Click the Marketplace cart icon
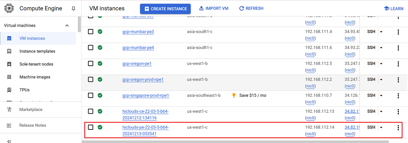Image resolution: width=408 pixels, height=143 pixels. pyautogui.click(x=9, y=110)
